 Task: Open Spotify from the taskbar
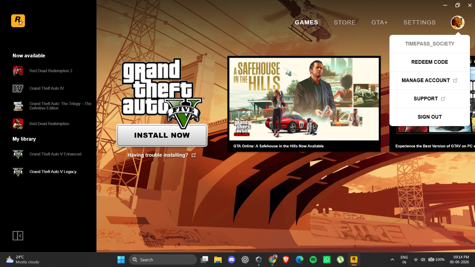[x=313, y=260]
